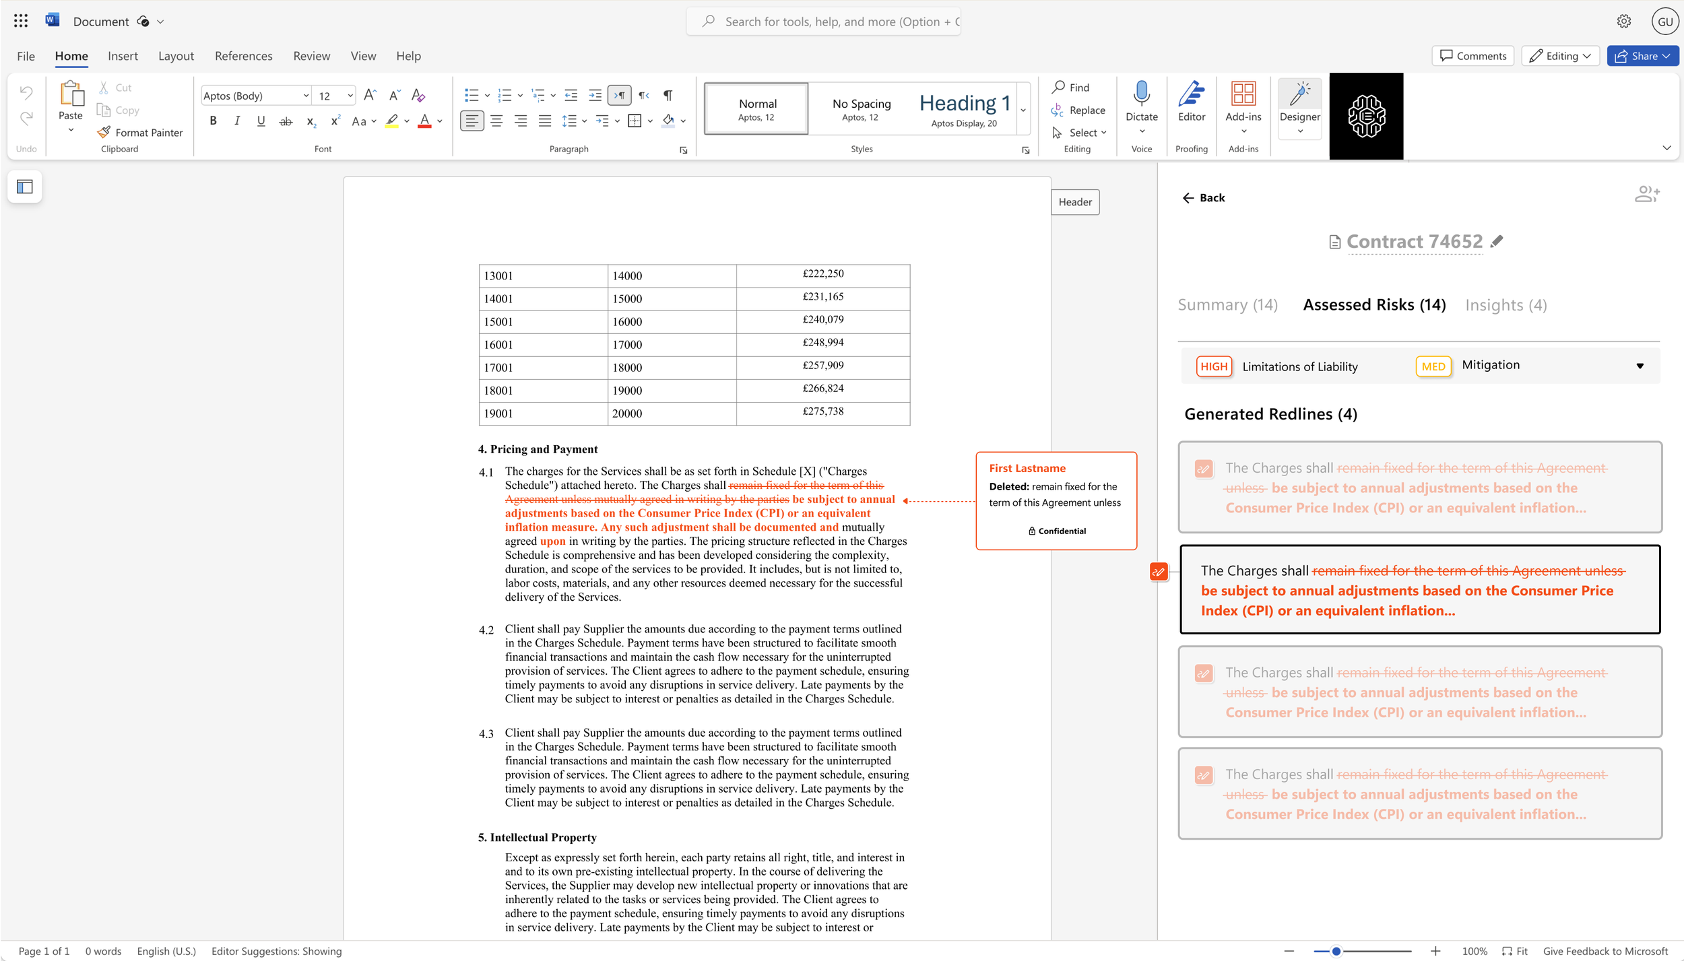Expand the Mitigation details chevron

point(1639,366)
